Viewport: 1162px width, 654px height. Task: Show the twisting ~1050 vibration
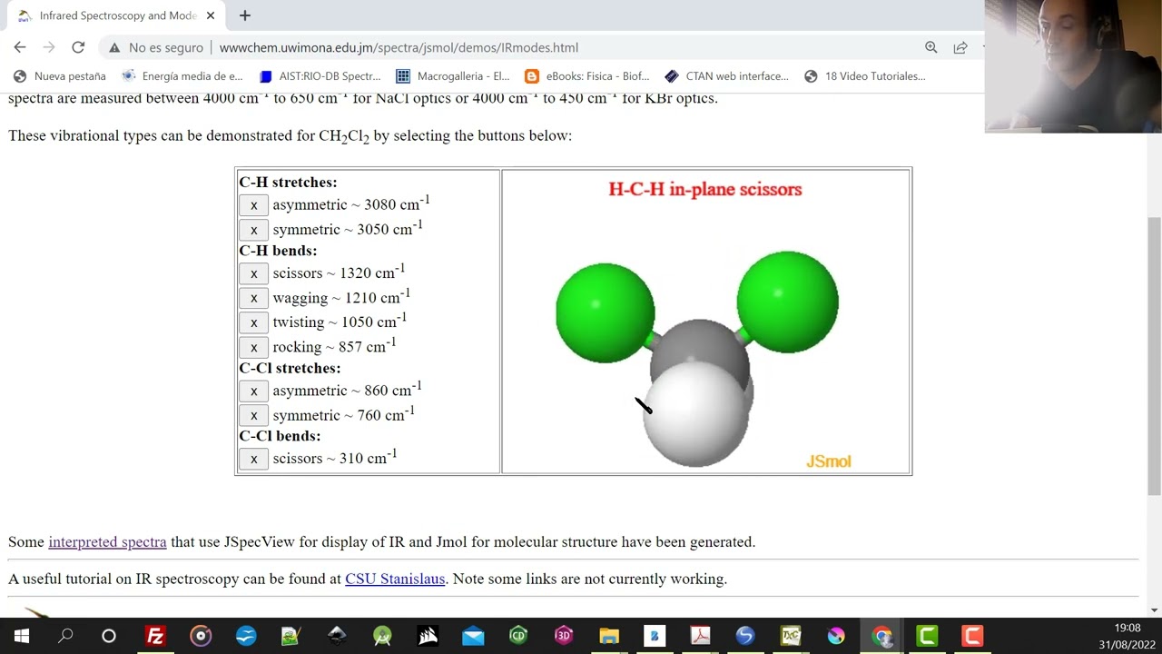coord(254,322)
